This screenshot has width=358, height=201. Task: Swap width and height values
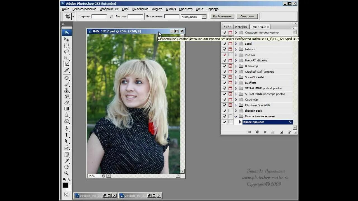coord(111,16)
